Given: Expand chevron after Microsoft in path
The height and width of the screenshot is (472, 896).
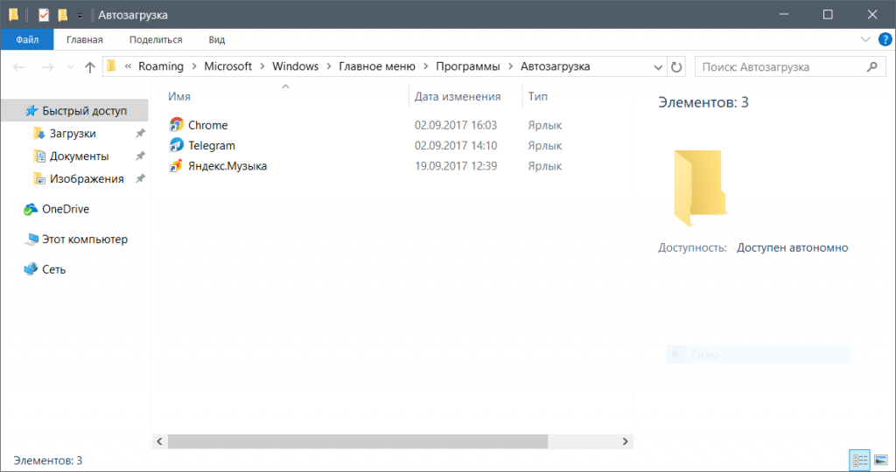Looking at the screenshot, I should click(262, 66).
